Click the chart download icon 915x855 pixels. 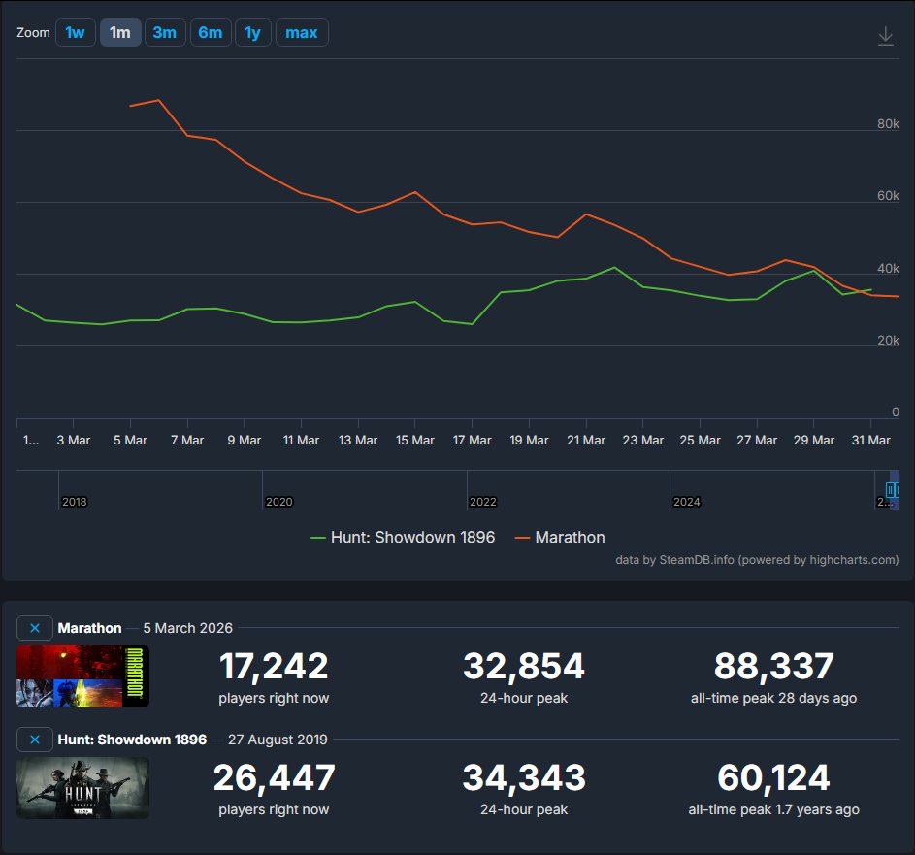[885, 36]
